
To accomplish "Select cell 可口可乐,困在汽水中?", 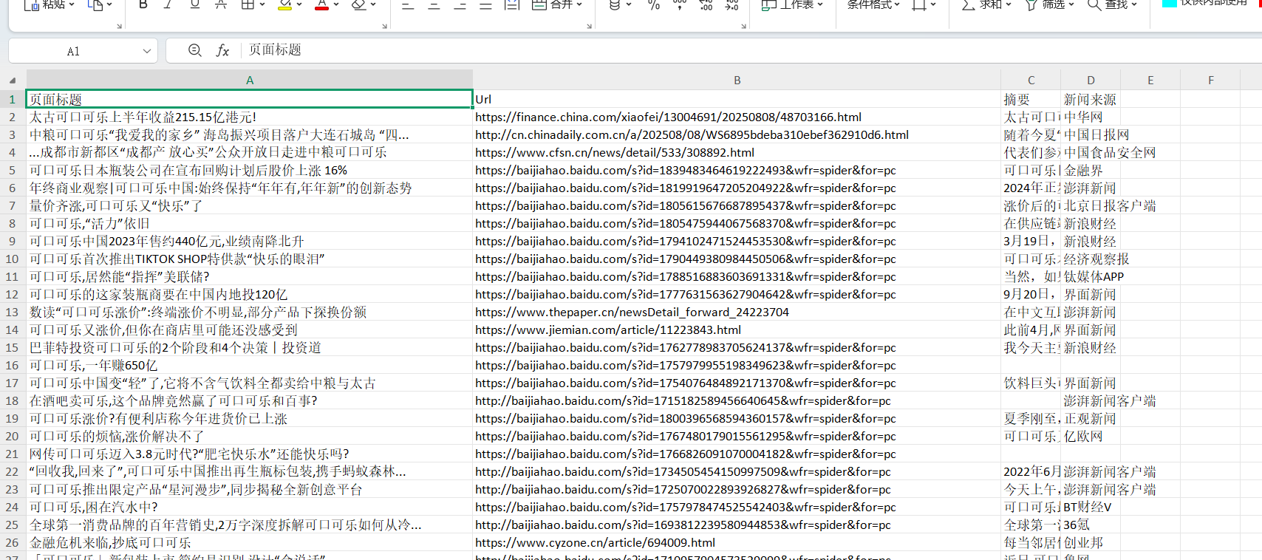I will pos(250,507).
